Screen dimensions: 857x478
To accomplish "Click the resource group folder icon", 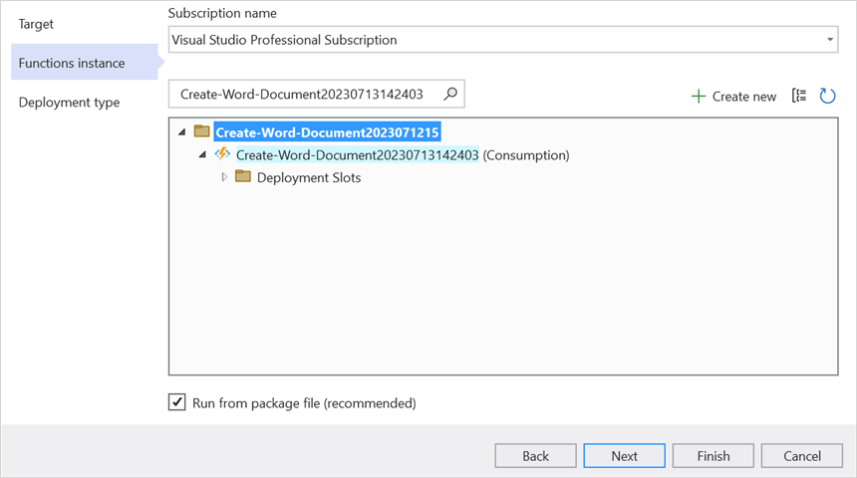I will coord(202,131).
